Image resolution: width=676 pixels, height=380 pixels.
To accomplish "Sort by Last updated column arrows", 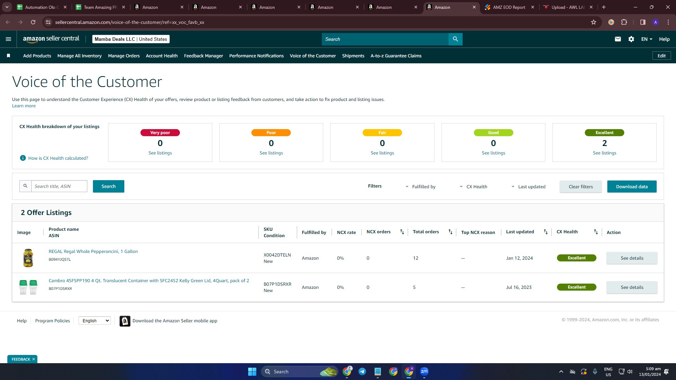I will 545,232.
